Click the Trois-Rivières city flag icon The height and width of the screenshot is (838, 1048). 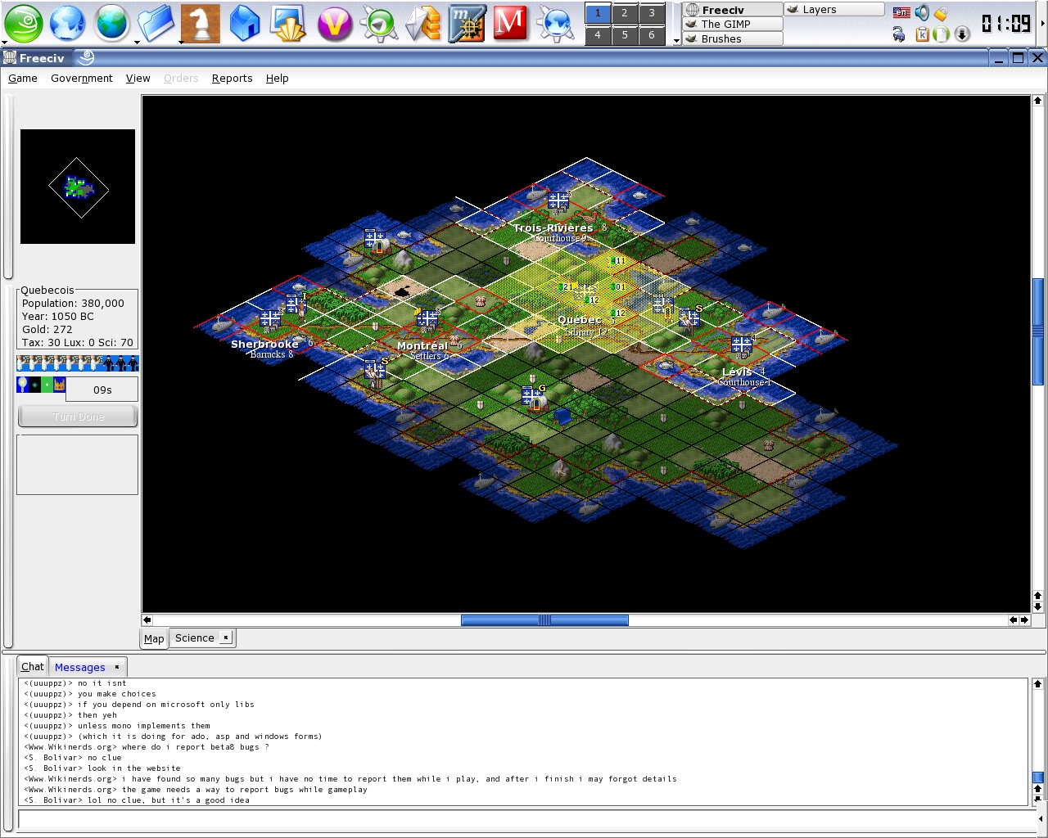coord(558,200)
